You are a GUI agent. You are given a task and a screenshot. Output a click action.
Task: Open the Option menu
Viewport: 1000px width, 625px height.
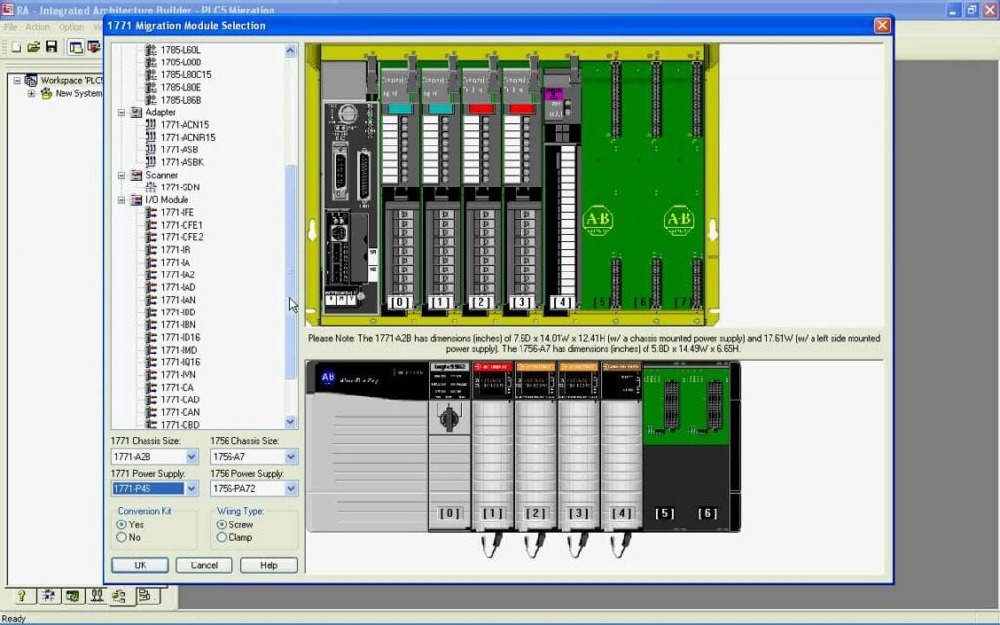coord(70,27)
